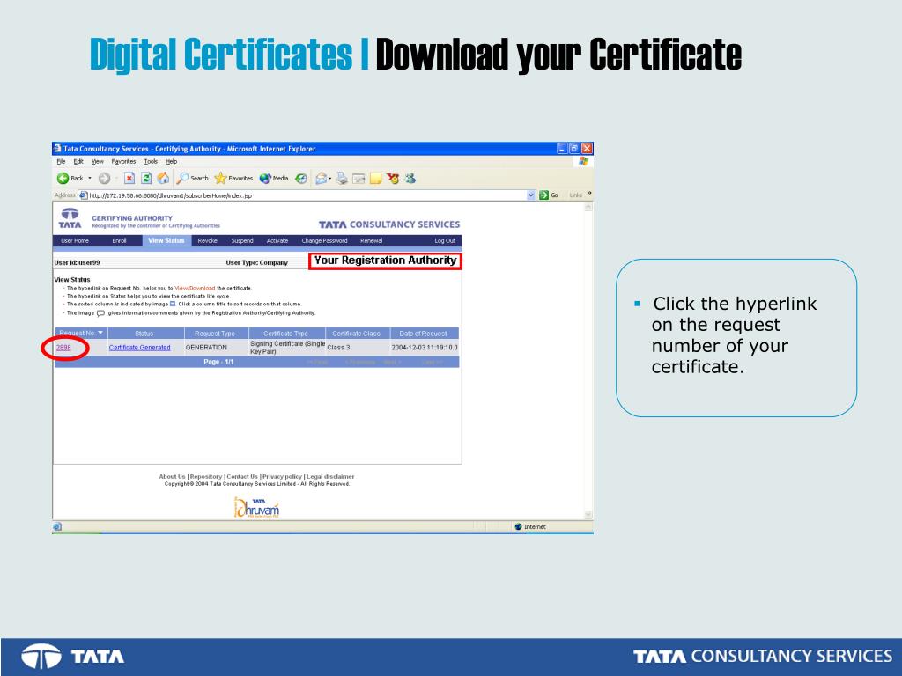The width and height of the screenshot is (902, 676).
Task: Open the Suspend tab
Action: click(x=242, y=241)
